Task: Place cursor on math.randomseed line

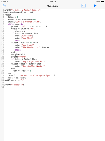Action: pyautogui.click(x=20, y=12)
